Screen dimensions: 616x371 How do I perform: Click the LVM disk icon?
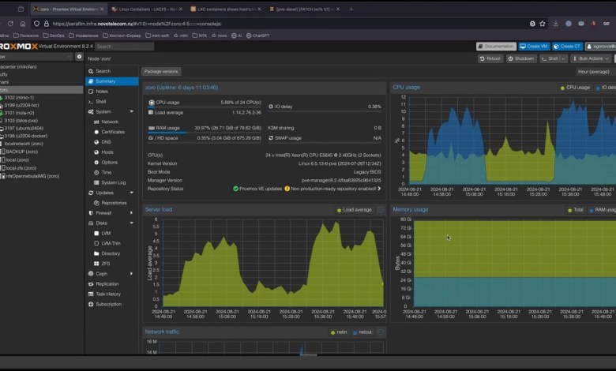(x=96, y=234)
